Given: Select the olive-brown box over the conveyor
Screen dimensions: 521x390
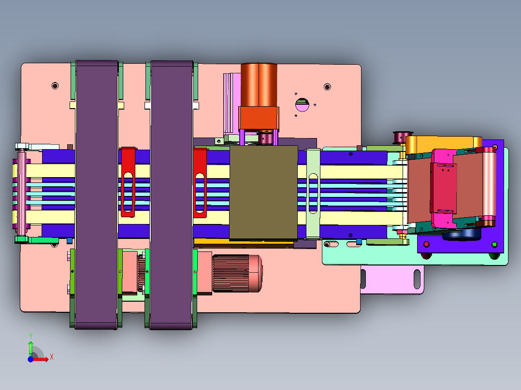Looking at the screenshot, I should click(263, 193).
